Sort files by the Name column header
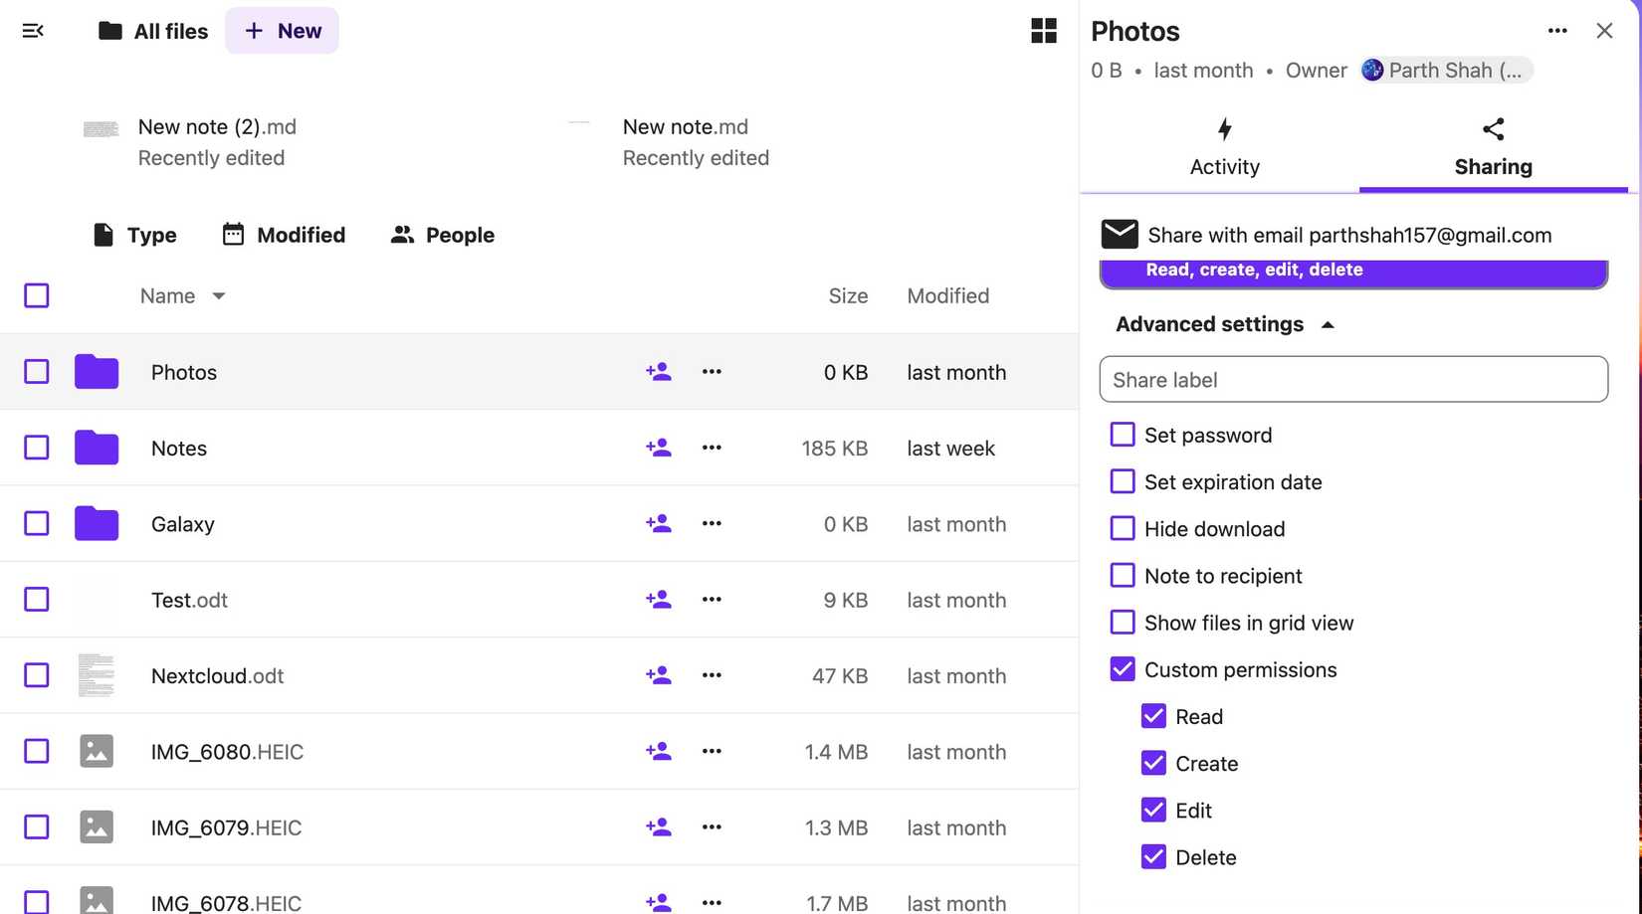Image resolution: width=1642 pixels, height=914 pixels. pos(168,296)
